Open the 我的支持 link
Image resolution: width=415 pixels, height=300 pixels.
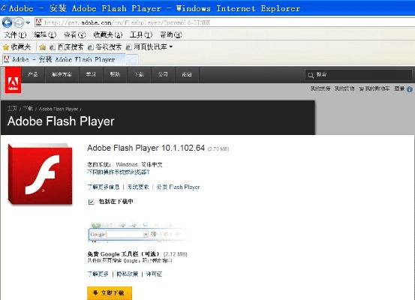pos(320,88)
